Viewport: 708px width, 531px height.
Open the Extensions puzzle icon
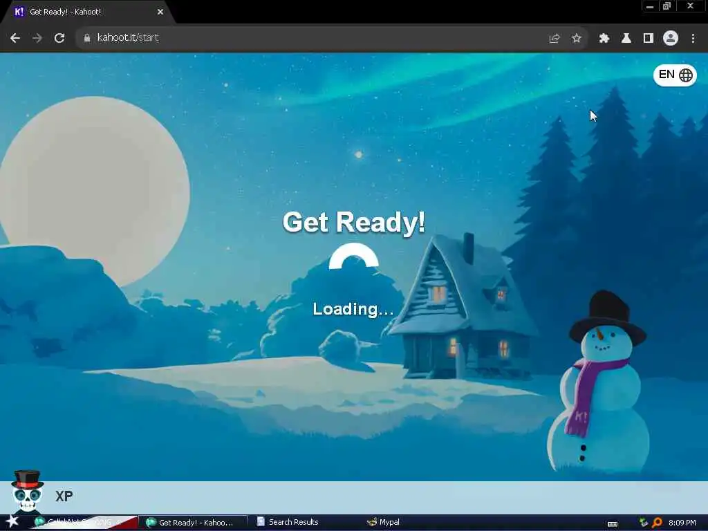coord(604,39)
